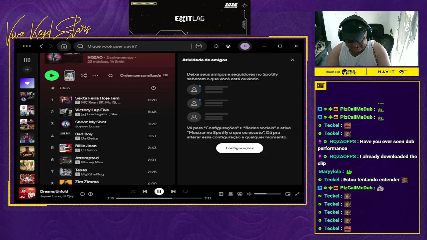This screenshot has width=427, height=240.
Task: Enter full screen mode
Action: (297, 194)
